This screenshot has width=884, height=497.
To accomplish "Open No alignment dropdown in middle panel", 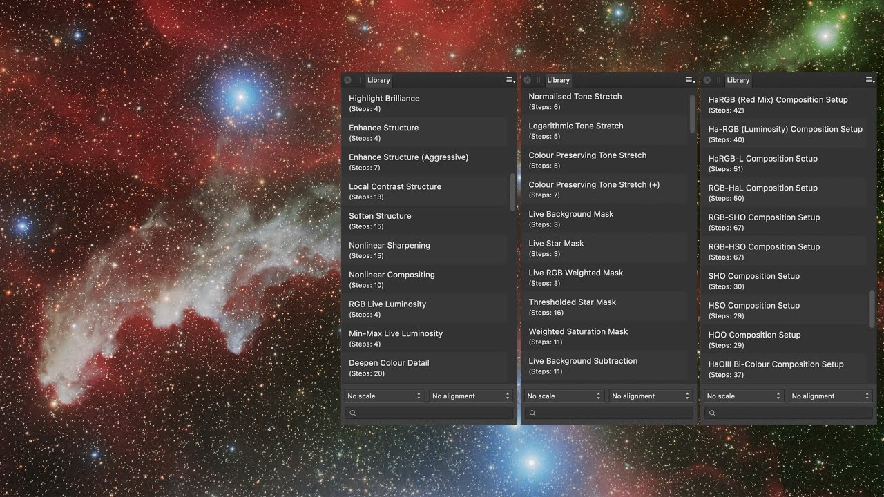I will click(650, 396).
